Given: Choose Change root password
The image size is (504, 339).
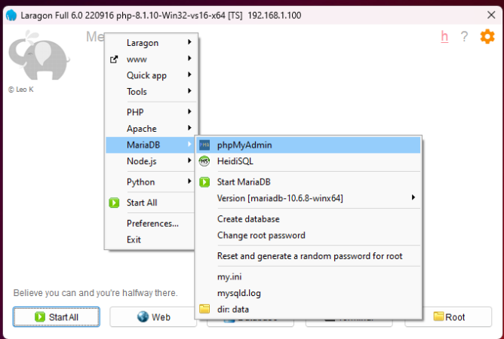Looking at the screenshot, I should tap(308, 235).
